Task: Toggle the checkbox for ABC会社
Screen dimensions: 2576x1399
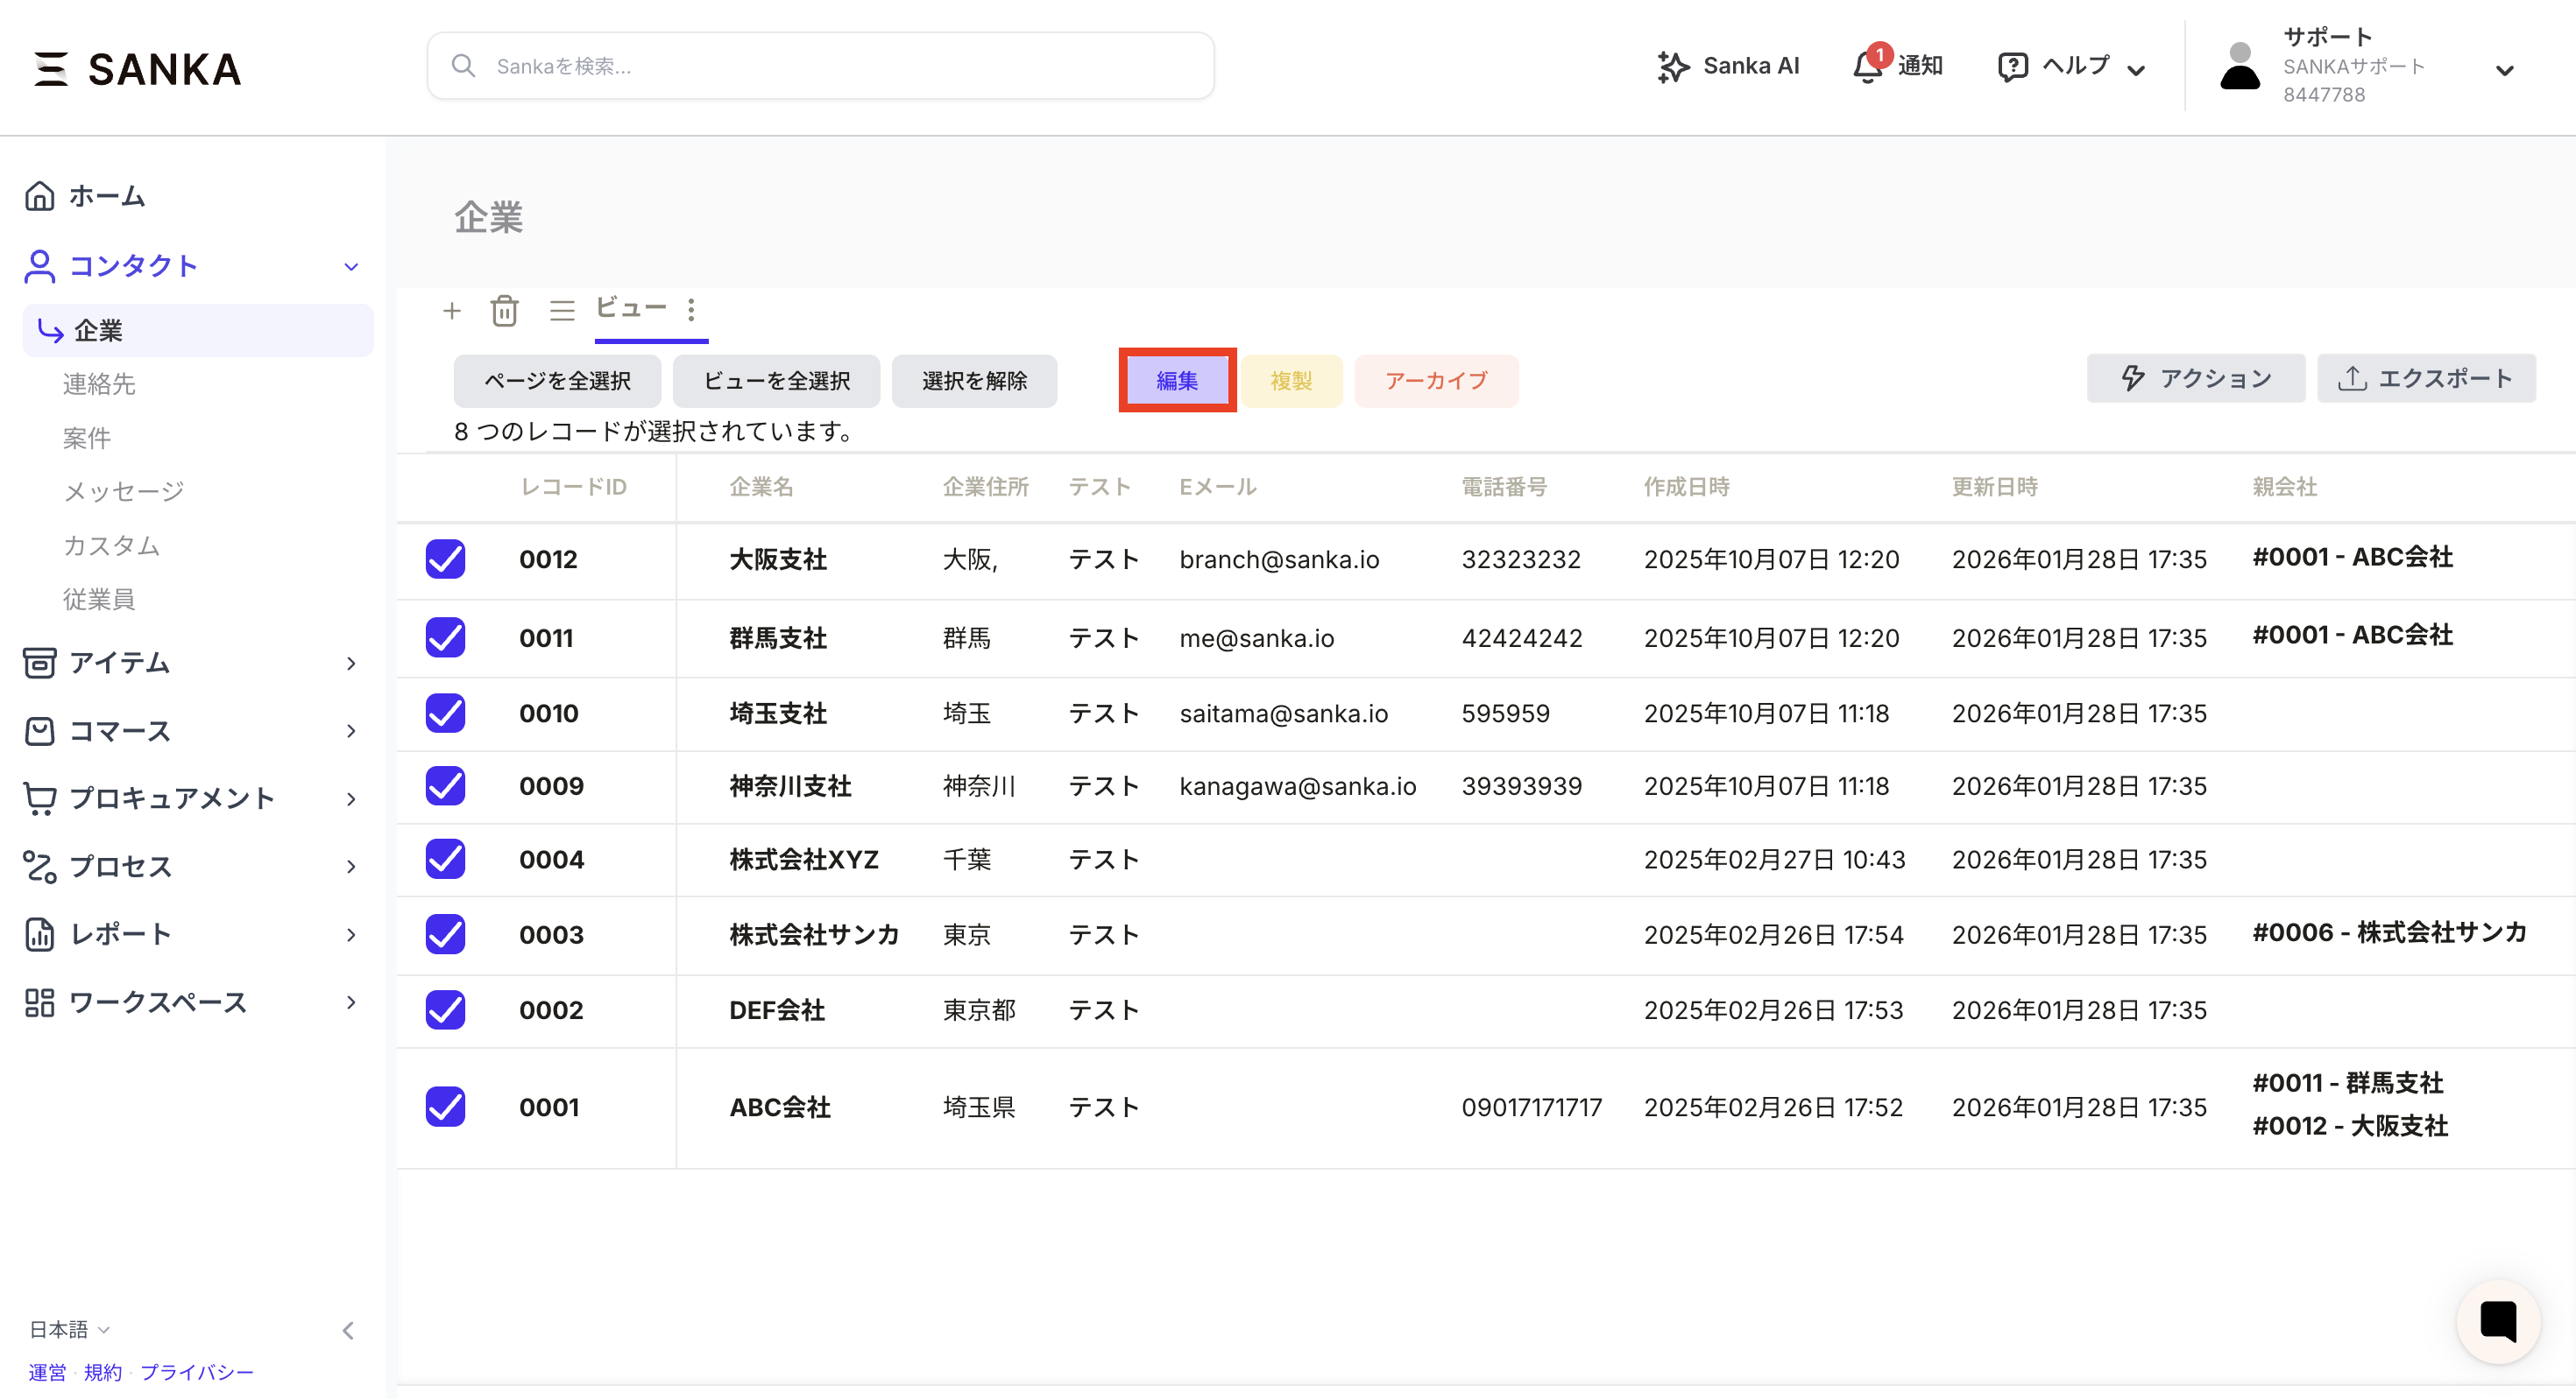Action: point(444,1107)
